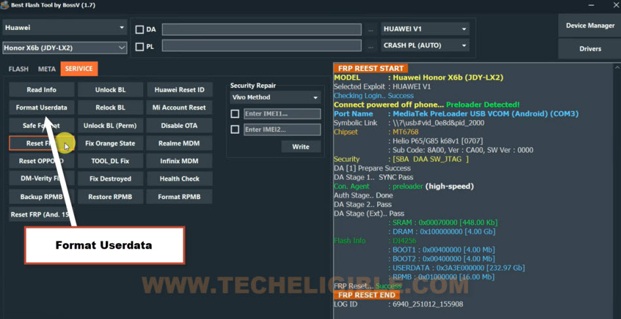
Task: Expand the CRASH PL (AUTO) dropdown
Action: pos(425,46)
